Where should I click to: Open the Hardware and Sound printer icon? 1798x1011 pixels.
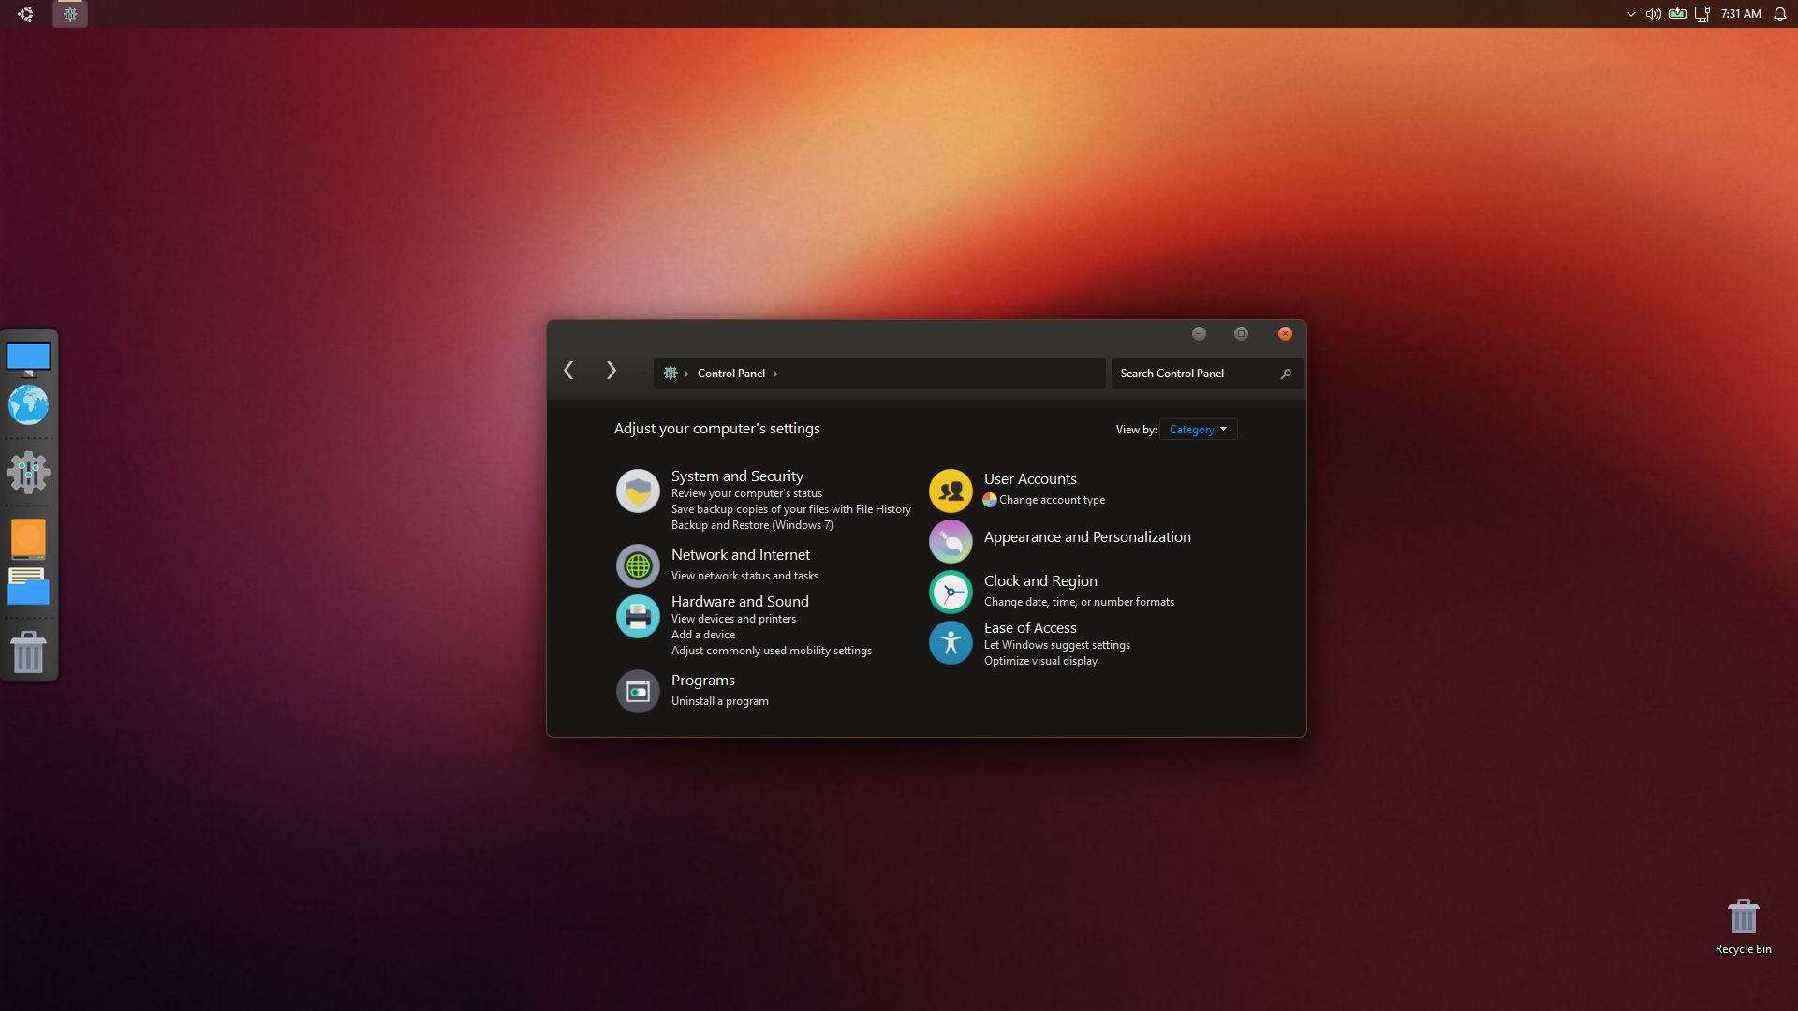[638, 616]
